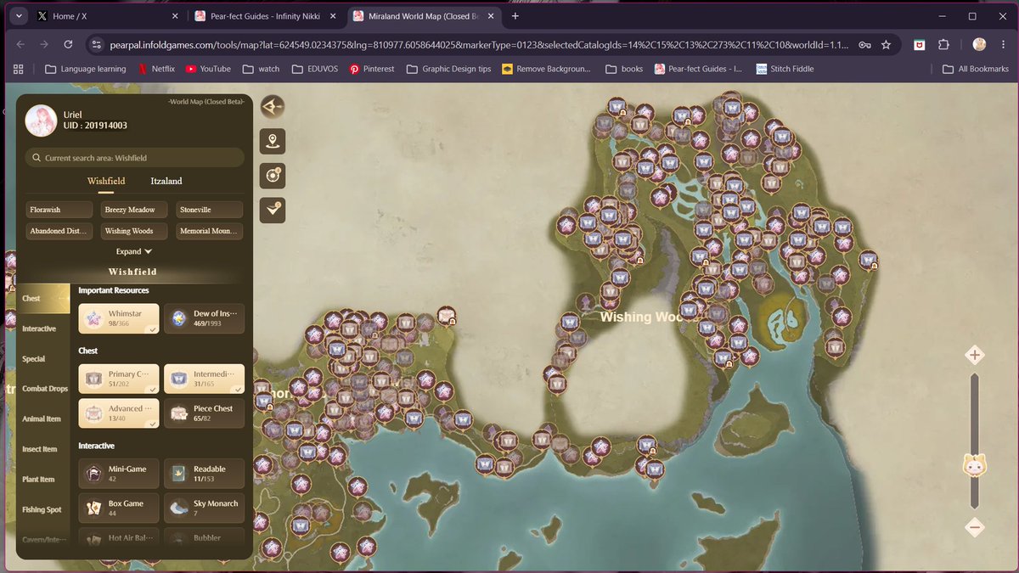The height and width of the screenshot is (573, 1019).
Task: Zoom out with the minus map button
Action: coord(975,527)
